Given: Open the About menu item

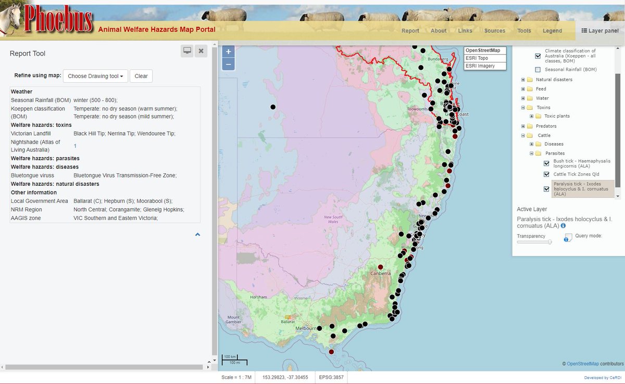Looking at the screenshot, I should coord(439,31).
